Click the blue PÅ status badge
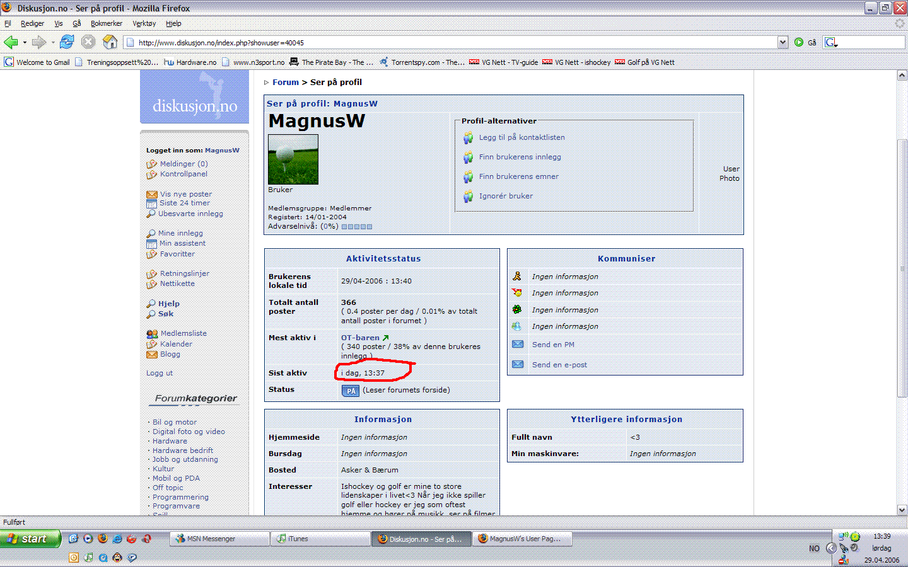 coord(351,391)
